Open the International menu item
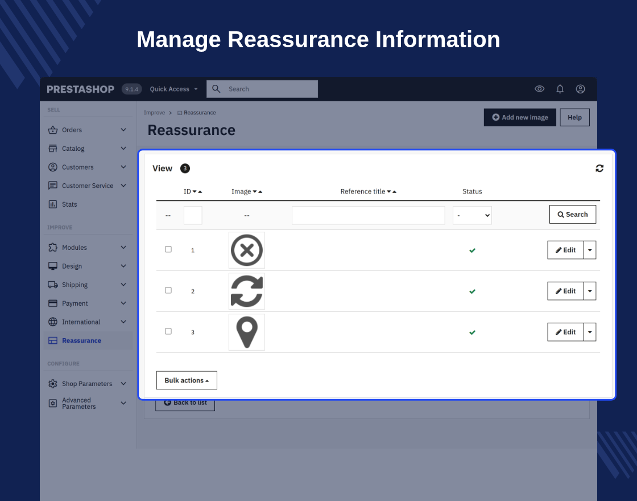637x501 pixels. (x=88, y=322)
